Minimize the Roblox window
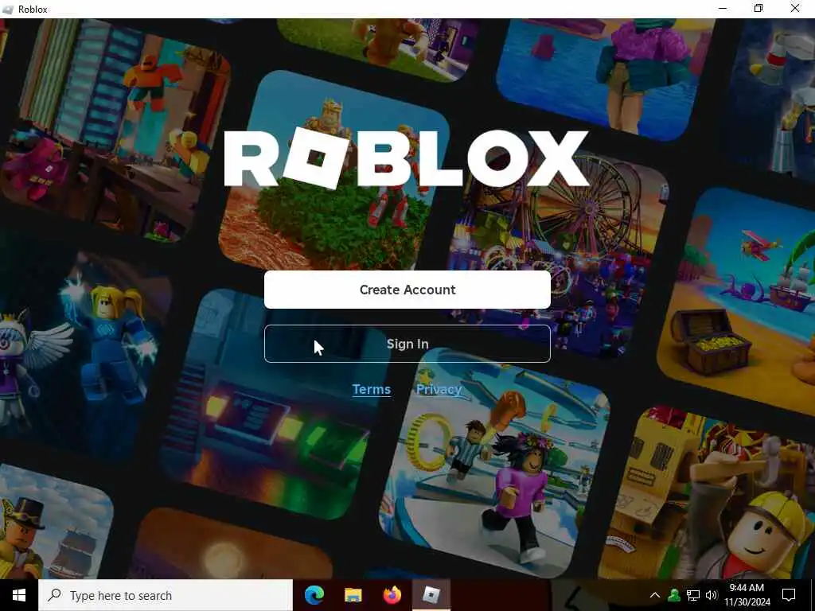 [x=723, y=9]
